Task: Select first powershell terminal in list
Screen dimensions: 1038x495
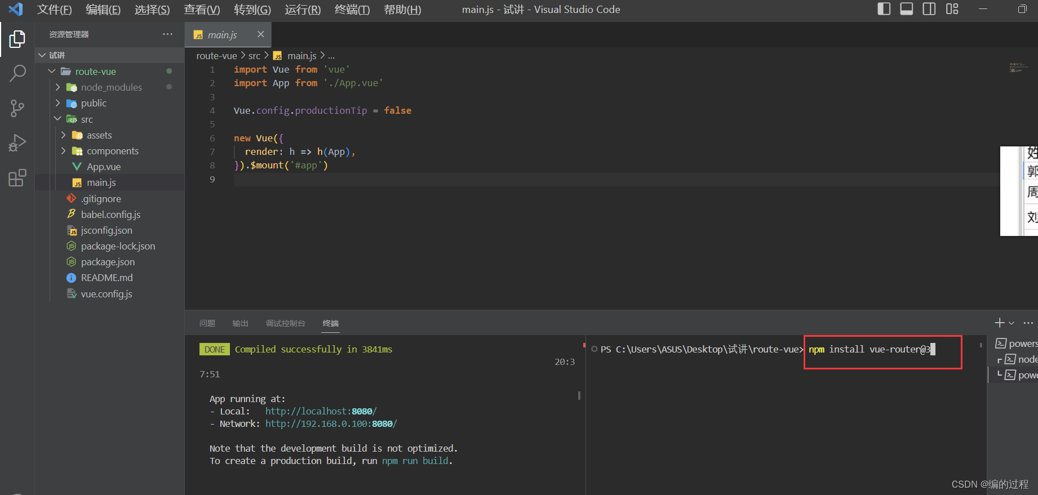Action: tap(1016, 344)
